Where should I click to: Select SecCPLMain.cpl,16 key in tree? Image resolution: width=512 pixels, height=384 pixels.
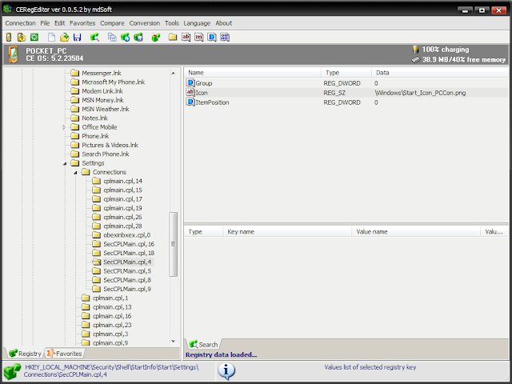click(x=128, y=244)
